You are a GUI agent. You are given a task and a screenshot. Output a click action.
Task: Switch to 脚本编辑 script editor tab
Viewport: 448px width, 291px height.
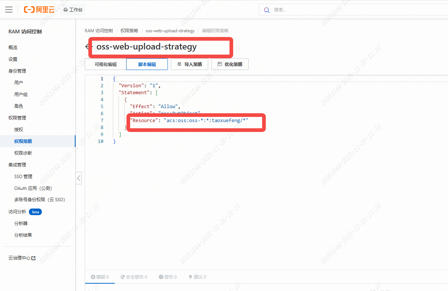[x=147, y=64]
